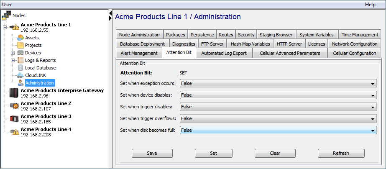Select Assets in the node tree
Image resolution: width=386 pixels, height=169 pixels.
click(32, 38)
